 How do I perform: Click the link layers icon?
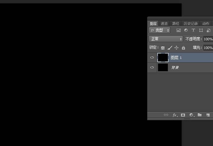(x=166, y=115)
